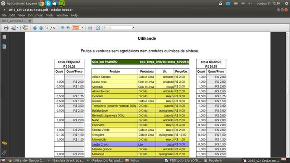290x163 pixels.
Task: Click the Print icon in the toolbar
Action: (6, 28)
